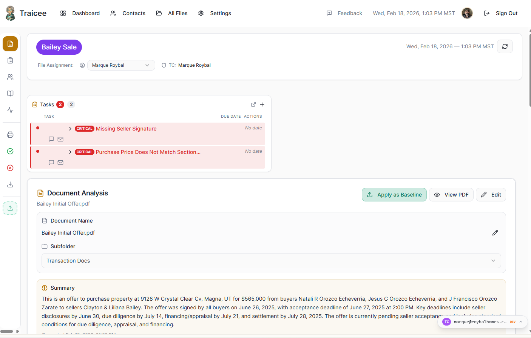Open the dashed upload box in sidebar
The width and height of the screenshot is (531, 338).
[x=10, y=208]
